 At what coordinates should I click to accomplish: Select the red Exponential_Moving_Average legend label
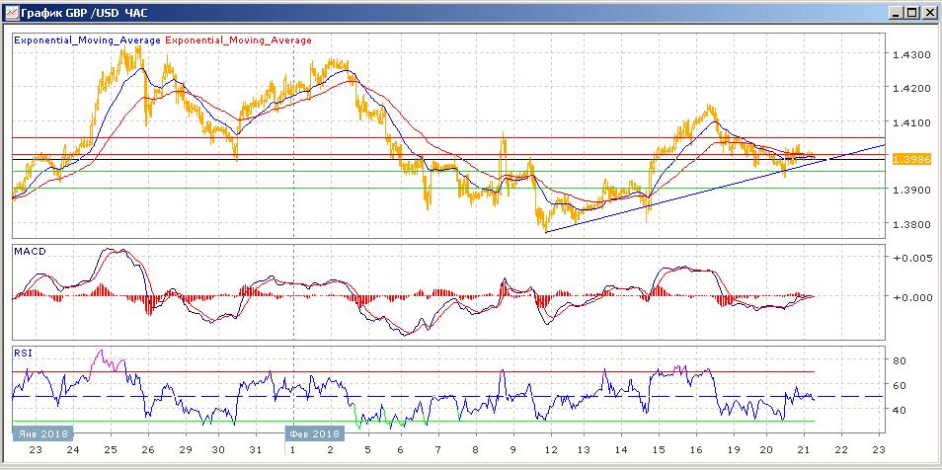click(x=238, y=40)
